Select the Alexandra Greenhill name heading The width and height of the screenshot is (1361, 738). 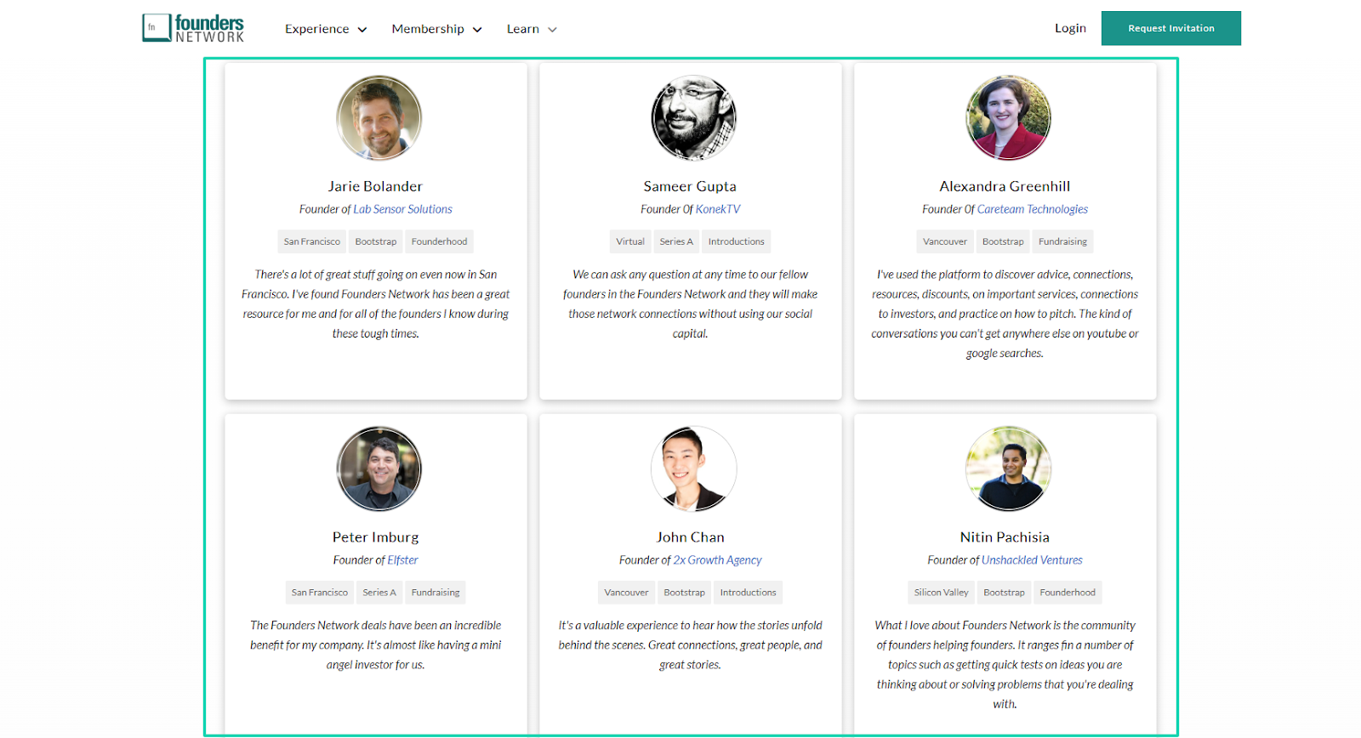point(1005,186)
